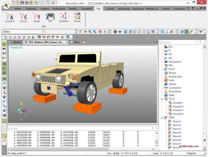The image size is (208, 157).
Task: Click the N/kg/m/s units status field
Action: pos(191,153)
